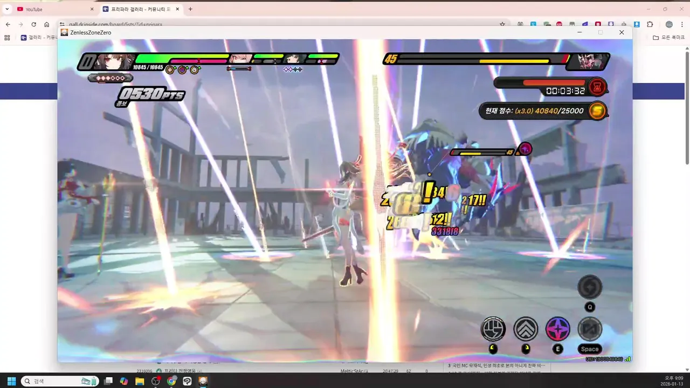Viewport: 690px width, 388px height.
Task: Open OBS Studio from the taskbar
Action: click(156, 381)
